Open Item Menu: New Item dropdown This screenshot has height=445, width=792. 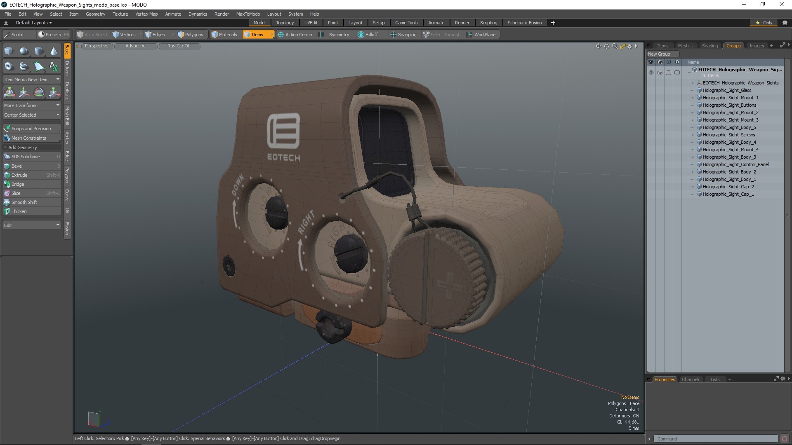pos(32,80)
